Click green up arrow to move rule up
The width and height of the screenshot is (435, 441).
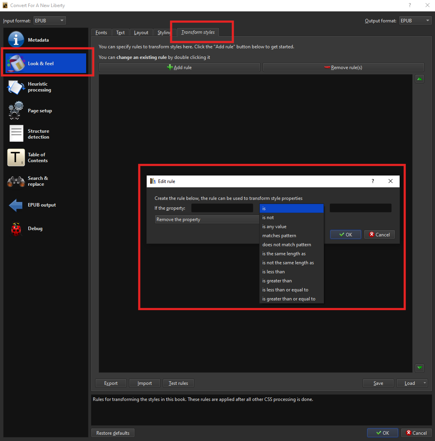[x=420, y=79]
